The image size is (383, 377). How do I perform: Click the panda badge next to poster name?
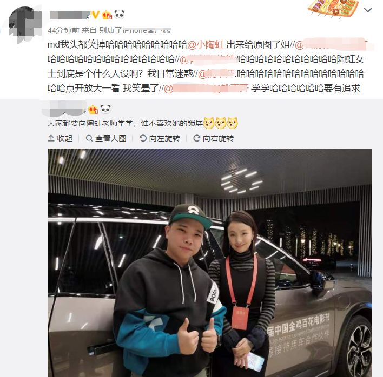pyautogui.click(x=119, y=15)
